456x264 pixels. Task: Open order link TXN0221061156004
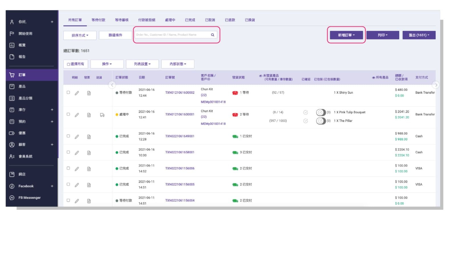[x=180, y=201]
